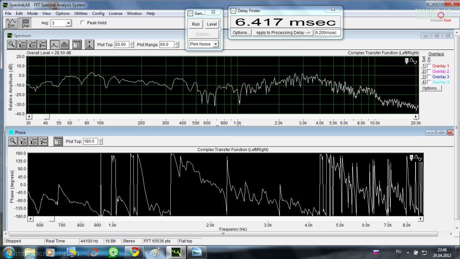460x259 pixels.
Task: Click Phase zoom in 2X icon
Action: click(23, 141)
